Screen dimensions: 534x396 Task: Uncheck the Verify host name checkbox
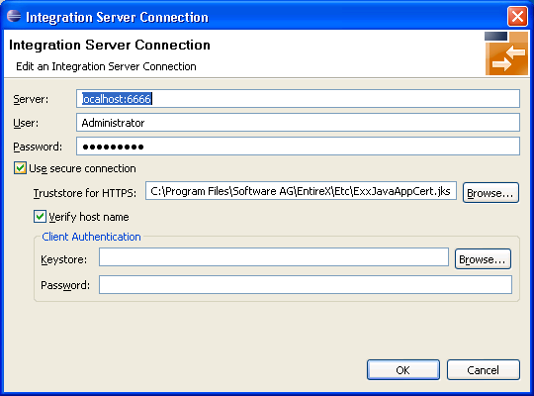point(40,217)
